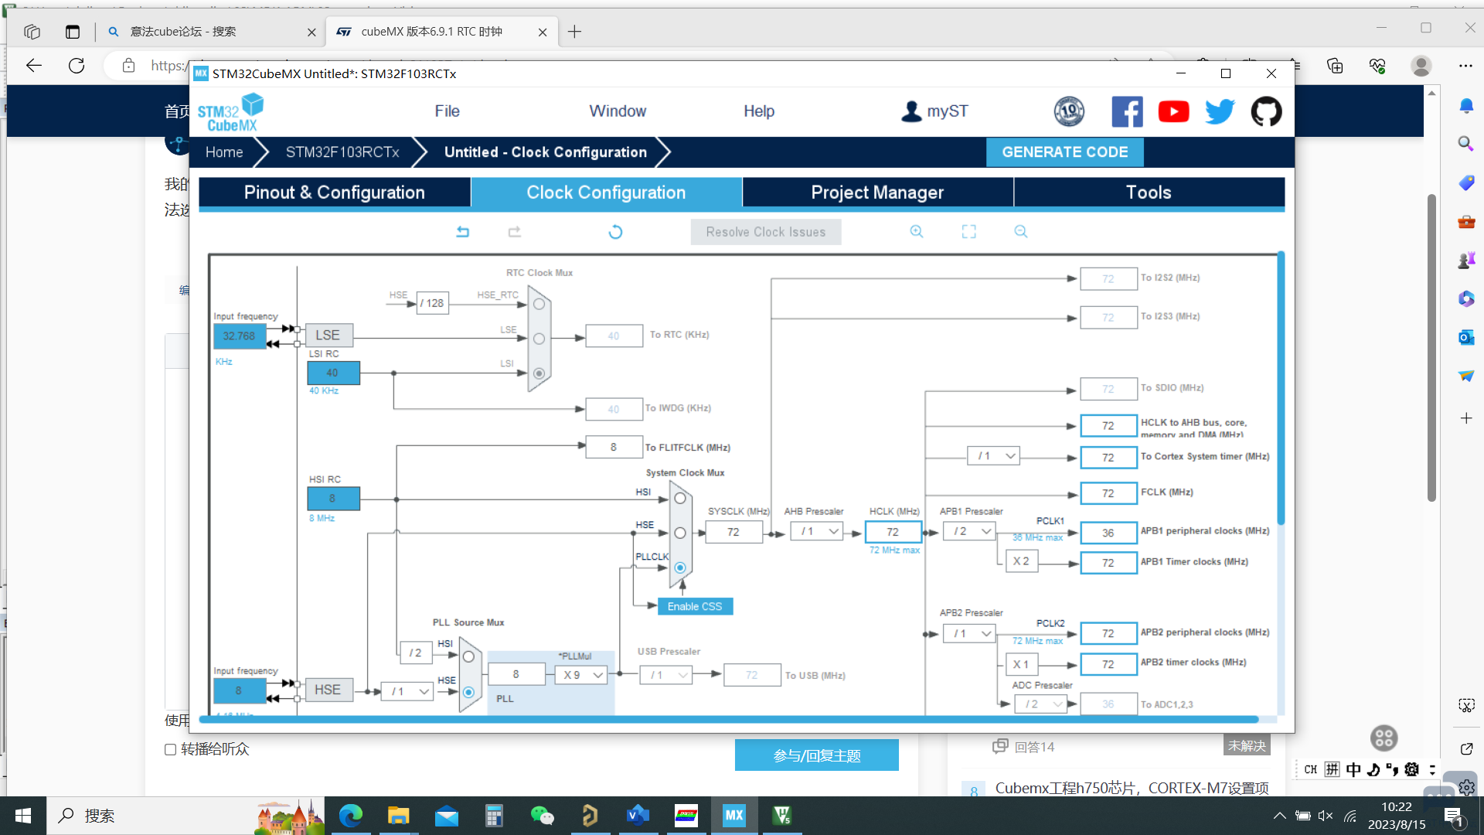This screenshot has height=835, width=1484.
Task: Open the Facebook icon in CubeMX header
Action: point(1127,111)
